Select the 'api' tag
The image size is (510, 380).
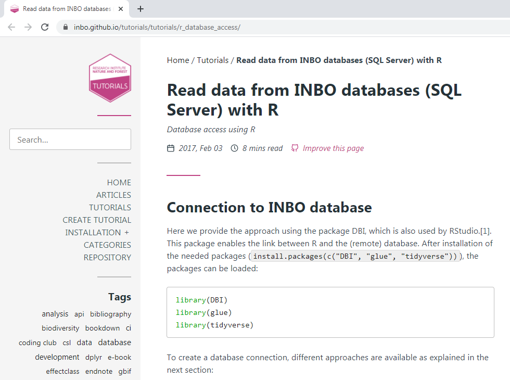[x=79, y=314]
